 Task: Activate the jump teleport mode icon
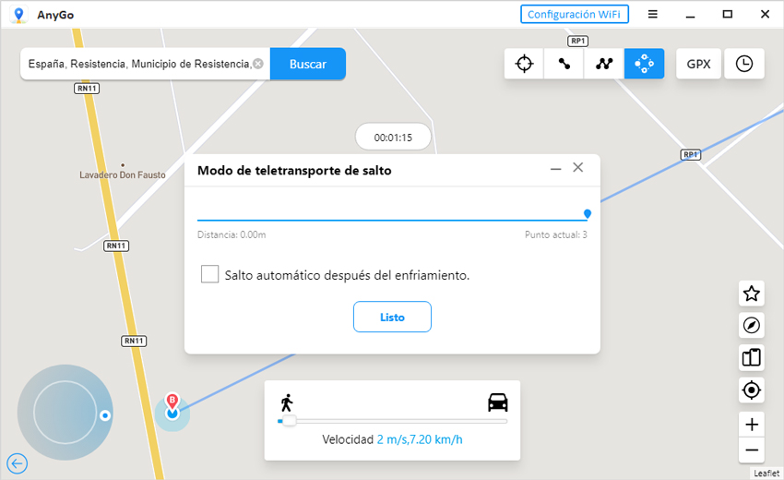click(644, 64)
